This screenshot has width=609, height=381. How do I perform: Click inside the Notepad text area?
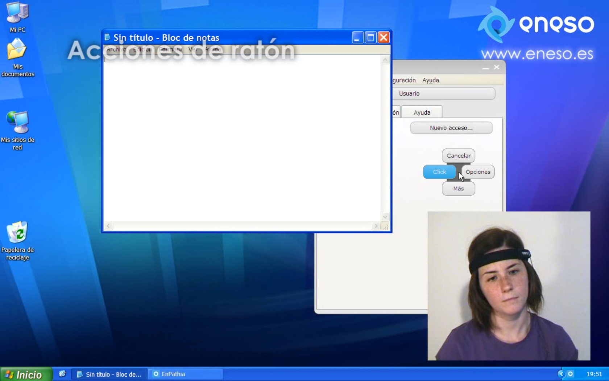click(x=242, y=138)
